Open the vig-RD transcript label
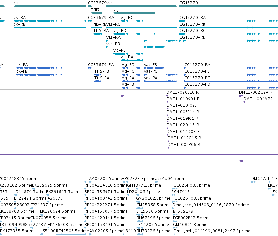This screenshot has height=236, width=278. pos(120,31)
